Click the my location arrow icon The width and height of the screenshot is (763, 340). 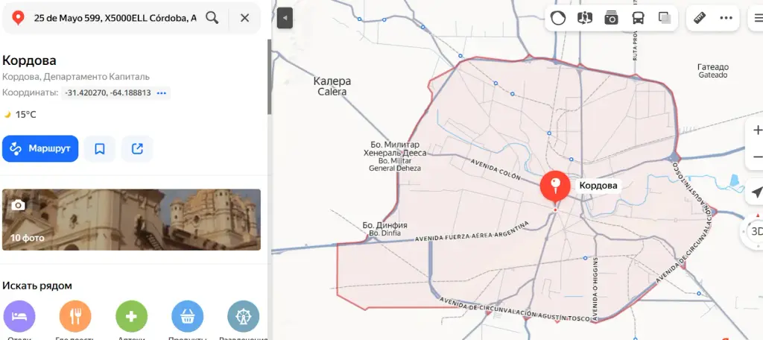(x=756, y=192)
